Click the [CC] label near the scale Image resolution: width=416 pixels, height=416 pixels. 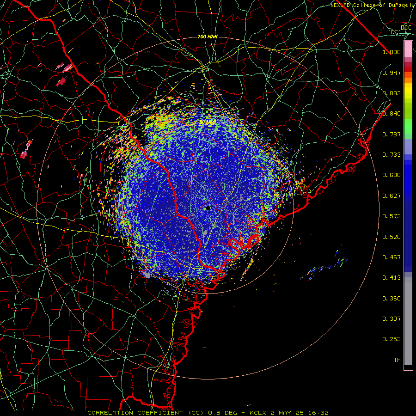(x=394, y=32)
